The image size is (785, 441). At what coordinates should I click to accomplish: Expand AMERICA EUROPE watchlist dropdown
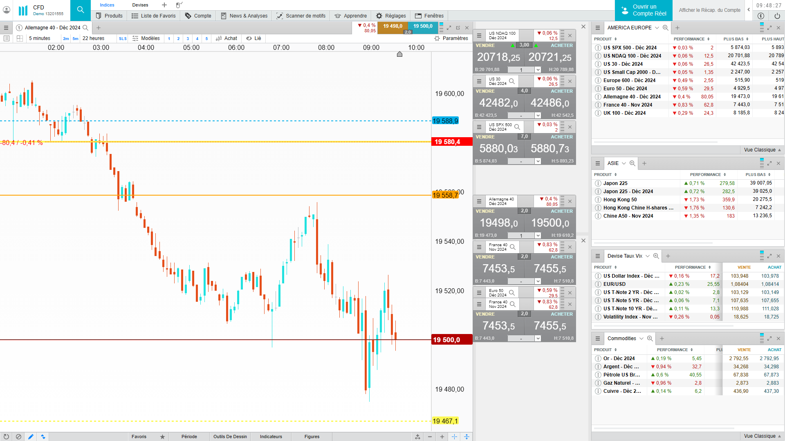657,28
